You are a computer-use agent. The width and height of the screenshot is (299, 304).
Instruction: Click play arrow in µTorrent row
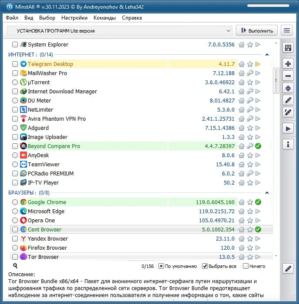pyautogui.click(x=258, y=82)
